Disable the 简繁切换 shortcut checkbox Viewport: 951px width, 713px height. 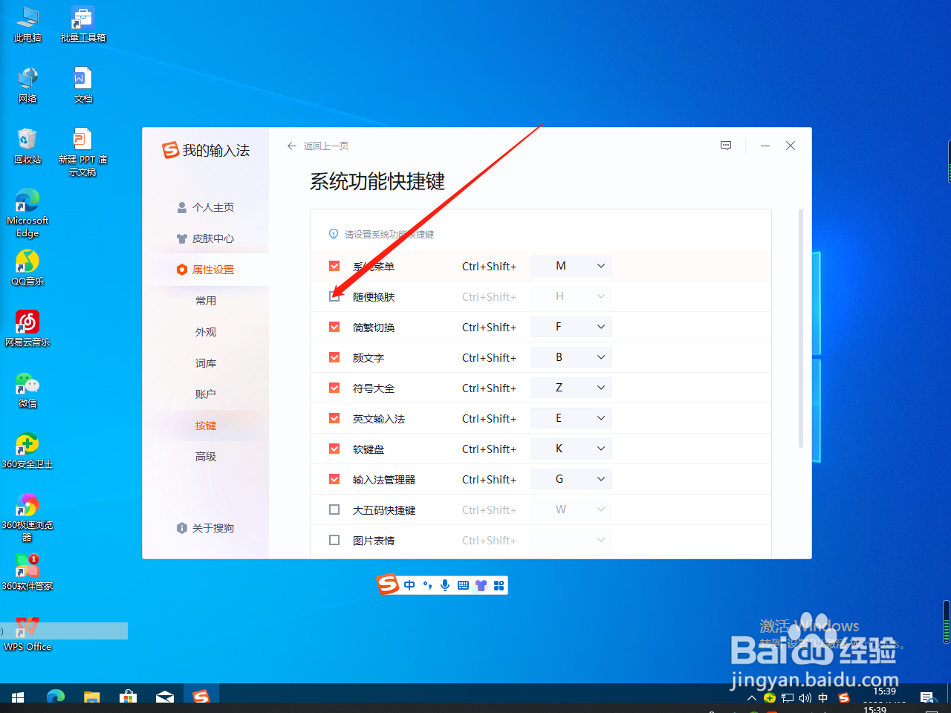[334, 326]
